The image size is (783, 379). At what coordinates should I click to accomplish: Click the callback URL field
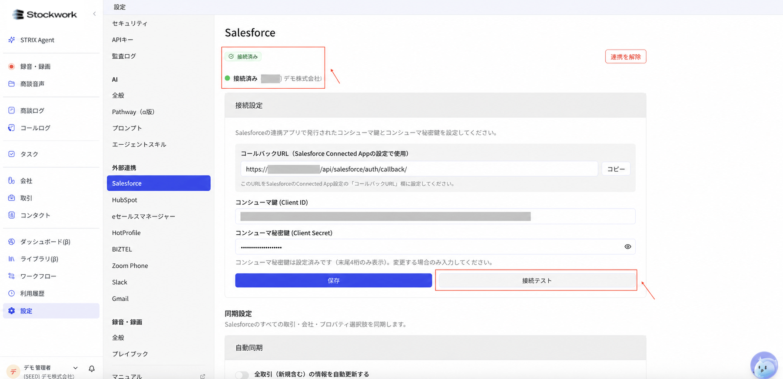point(419,169)
